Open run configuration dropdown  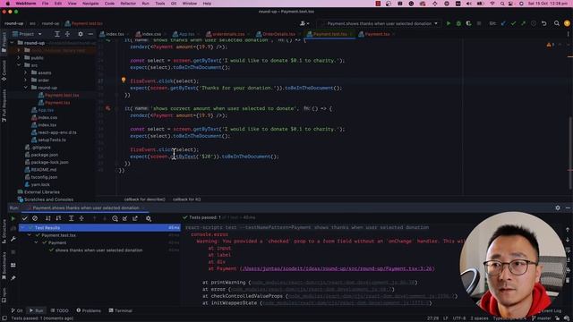click(380, 23)
